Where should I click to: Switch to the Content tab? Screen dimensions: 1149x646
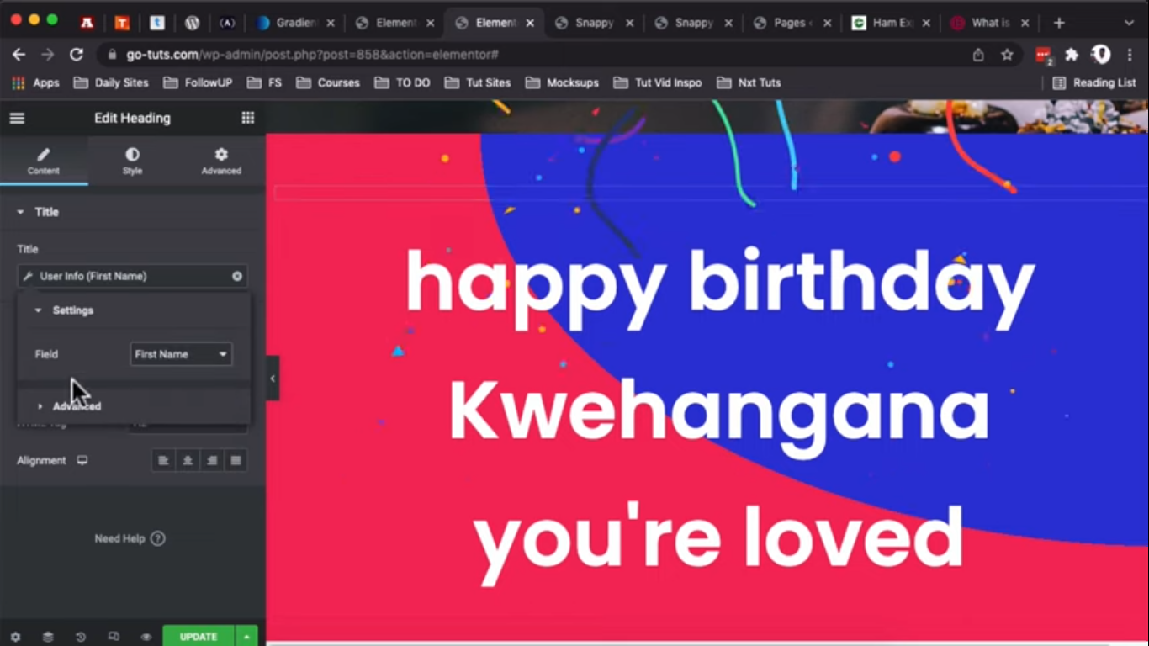click(44, 161)
